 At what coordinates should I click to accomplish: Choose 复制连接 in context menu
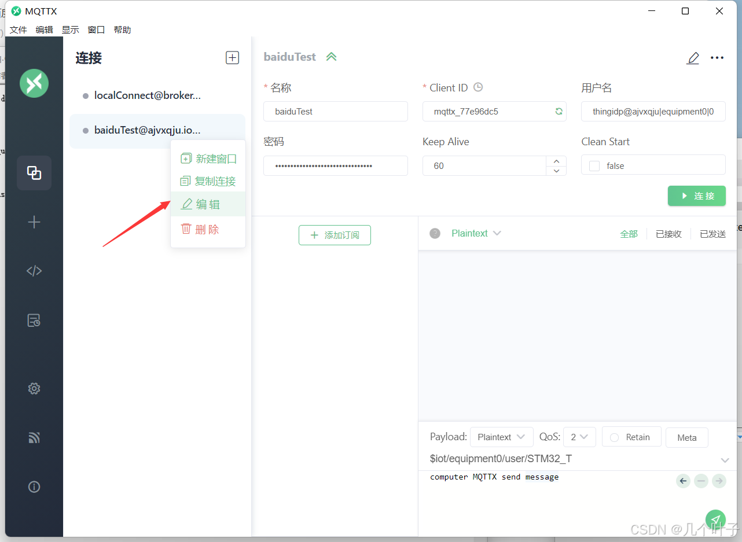coord(208,181)
